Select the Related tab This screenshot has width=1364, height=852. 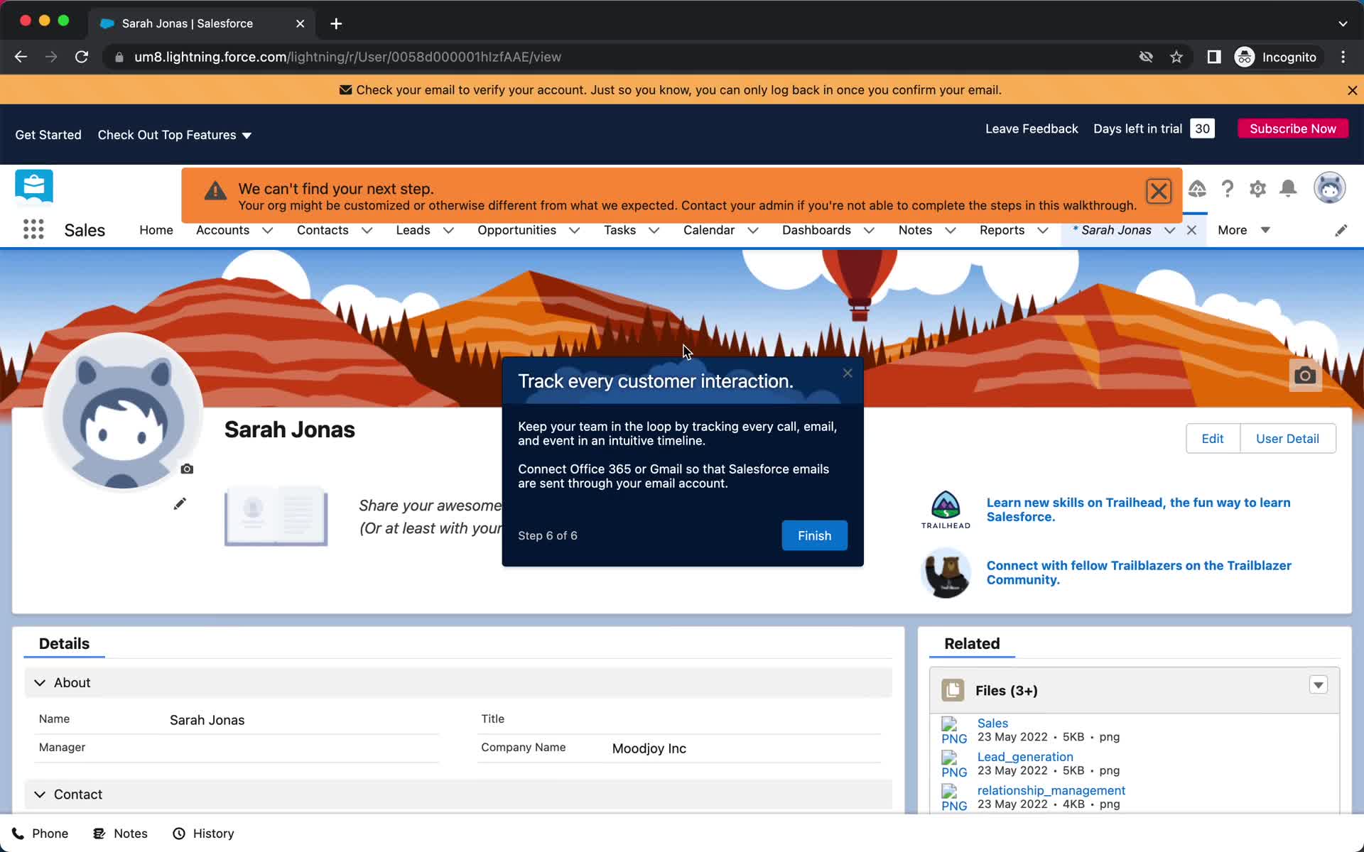pos(972,643)
